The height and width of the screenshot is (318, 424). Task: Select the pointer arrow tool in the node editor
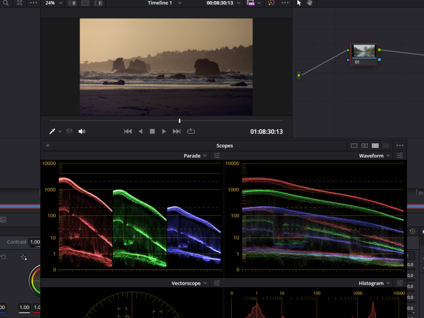tap(299, 3)
